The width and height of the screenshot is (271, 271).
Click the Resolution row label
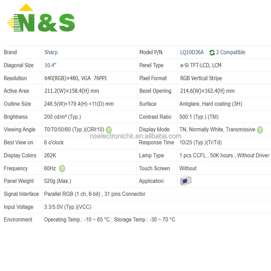point(15,78)
